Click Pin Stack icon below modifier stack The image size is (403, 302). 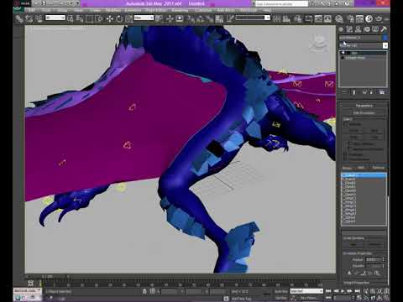(345, 92)
